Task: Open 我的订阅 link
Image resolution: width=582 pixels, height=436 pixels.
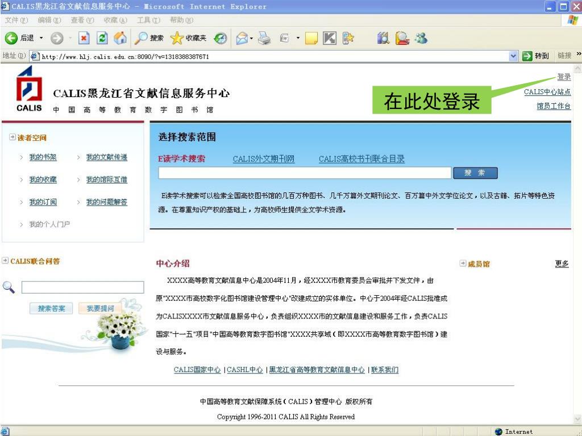Action: pyautogui.click(x=43, y=202)
